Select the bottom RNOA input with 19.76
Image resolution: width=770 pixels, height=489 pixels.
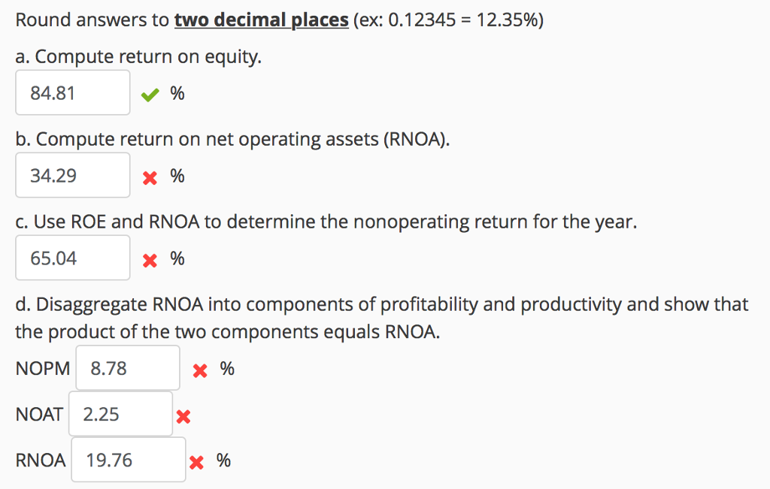[x=128, y=460]
